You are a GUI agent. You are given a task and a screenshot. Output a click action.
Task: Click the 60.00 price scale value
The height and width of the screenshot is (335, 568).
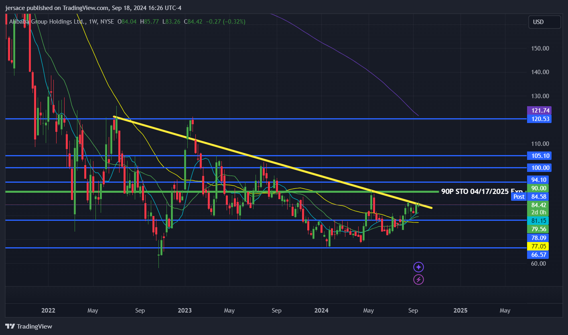click(x=539, y=263)
